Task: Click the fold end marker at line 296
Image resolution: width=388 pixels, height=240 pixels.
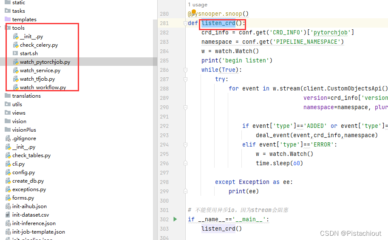Action: (x=185, y=163)
